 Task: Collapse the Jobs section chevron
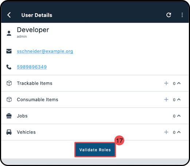tap(179, 116)
